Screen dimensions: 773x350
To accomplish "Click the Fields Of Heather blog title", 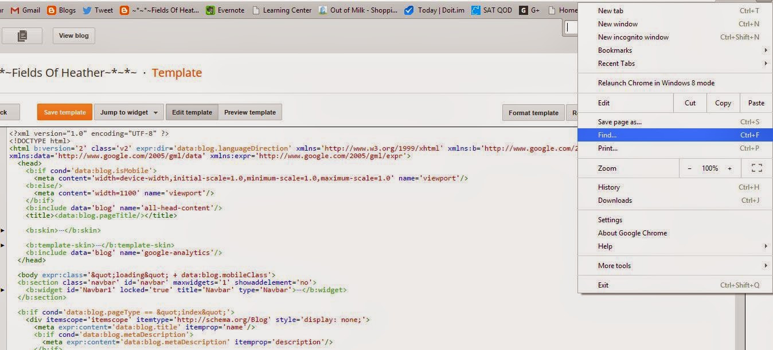I will (69, 73).
